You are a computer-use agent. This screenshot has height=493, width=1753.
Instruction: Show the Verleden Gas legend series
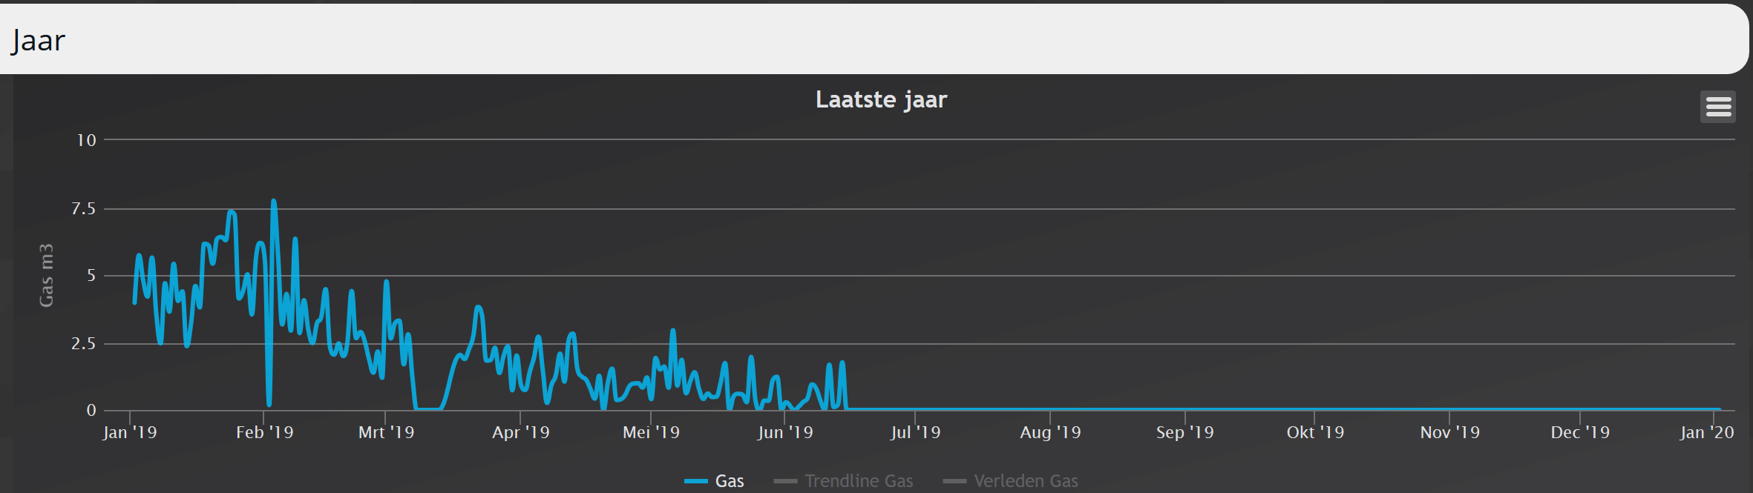point(1010,481)
